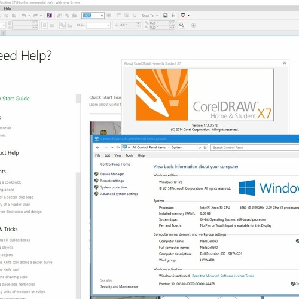Click forward arrow in Control Panel window

[106, 148]
